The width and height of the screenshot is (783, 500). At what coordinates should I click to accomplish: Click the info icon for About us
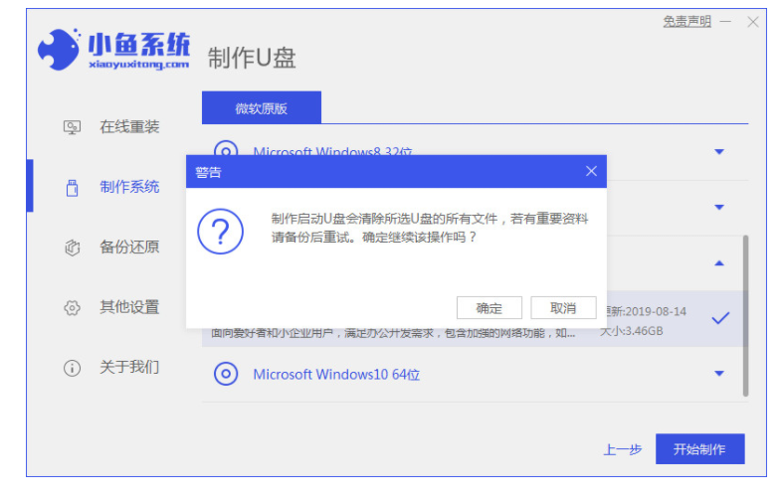coord(72,368)
